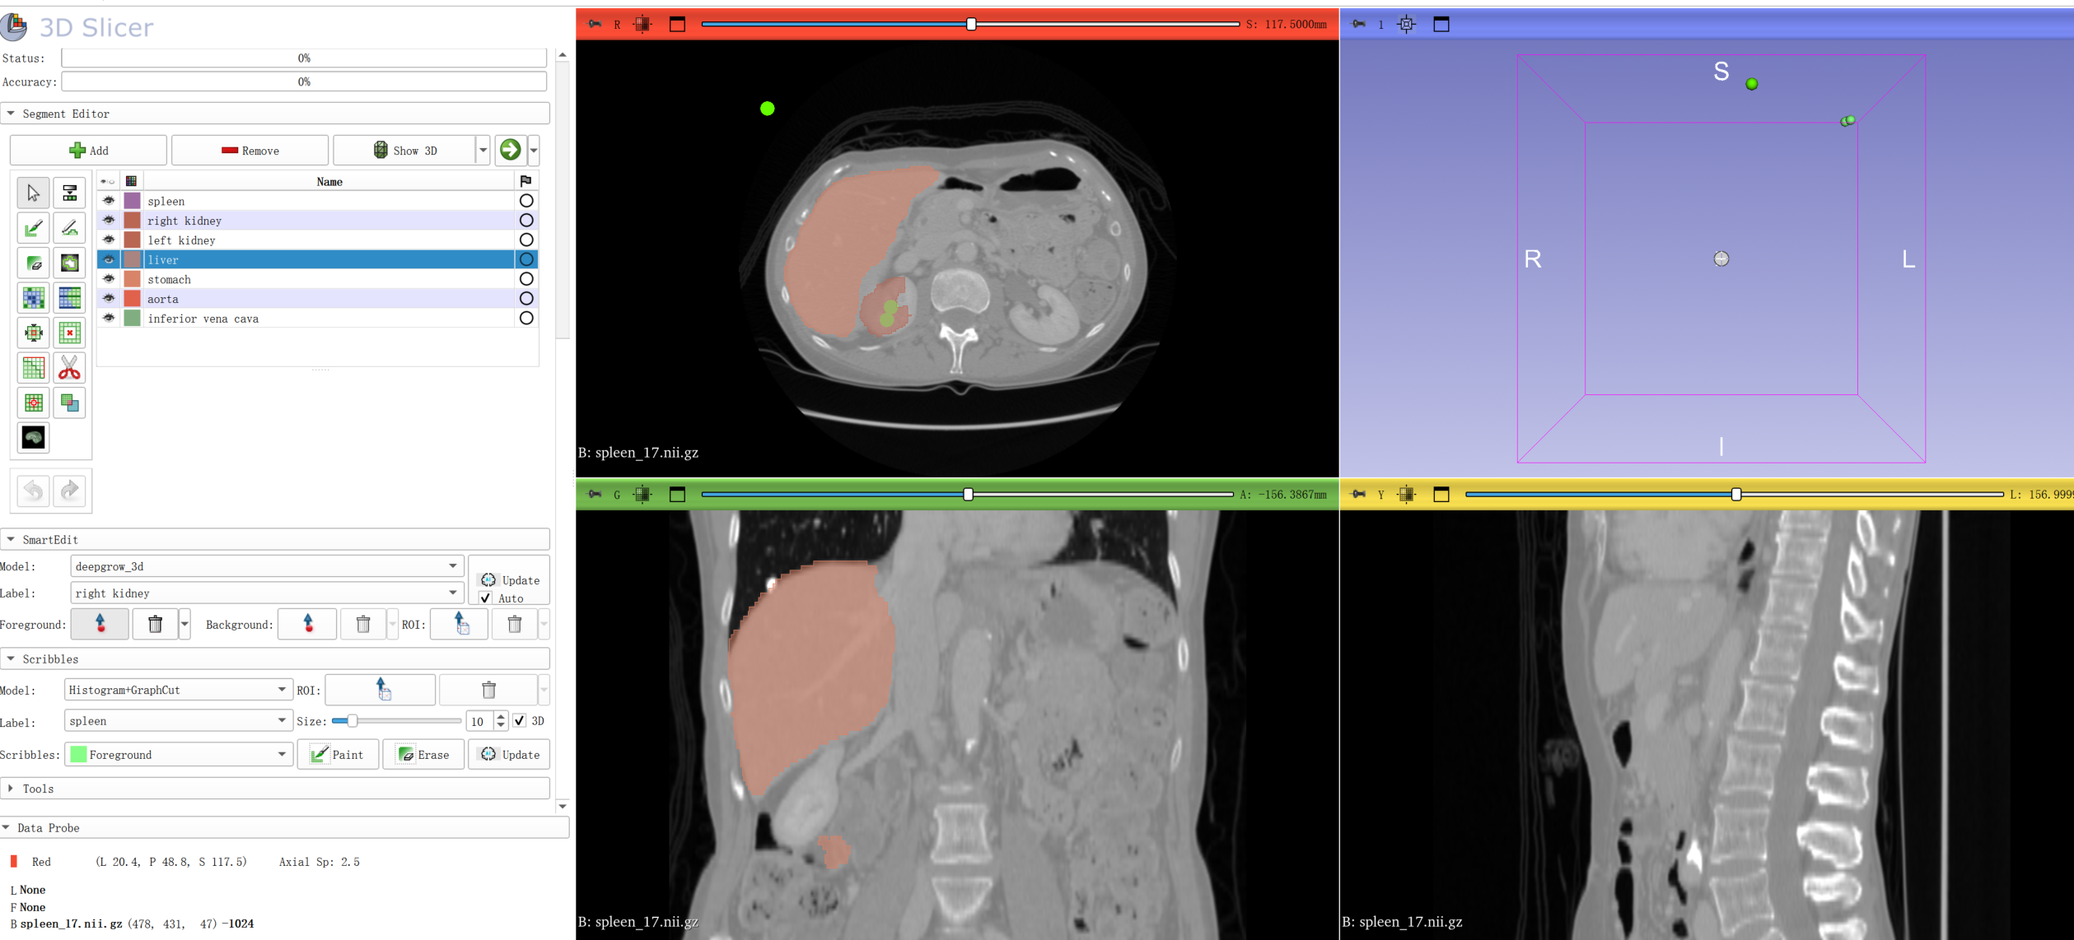This screenshot has height=940, width=2074.
Task: Choose the Level tracing effect
Action: pyautogui.click(x=69, y=263)
